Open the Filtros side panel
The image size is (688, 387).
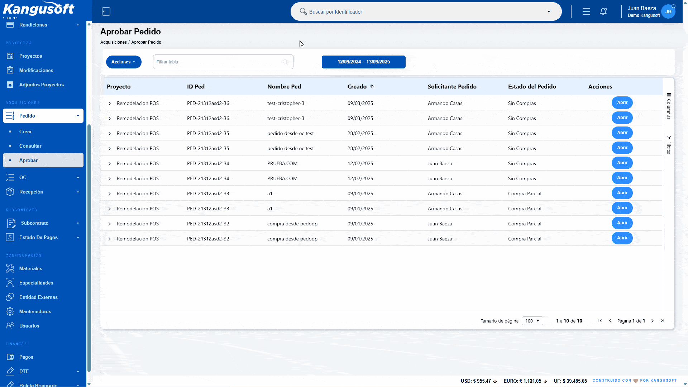pos(669,145)
